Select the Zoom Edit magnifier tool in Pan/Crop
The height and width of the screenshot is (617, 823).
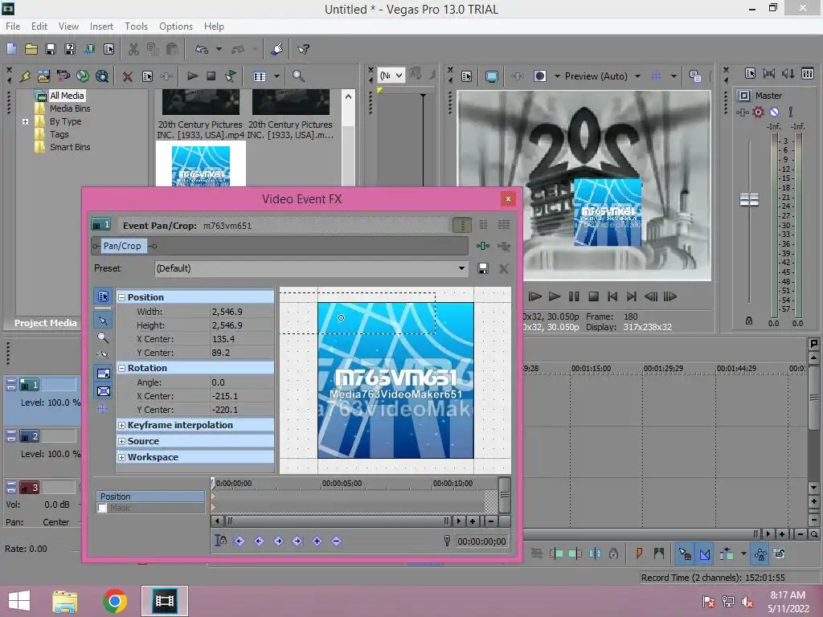tap(103, 337)
